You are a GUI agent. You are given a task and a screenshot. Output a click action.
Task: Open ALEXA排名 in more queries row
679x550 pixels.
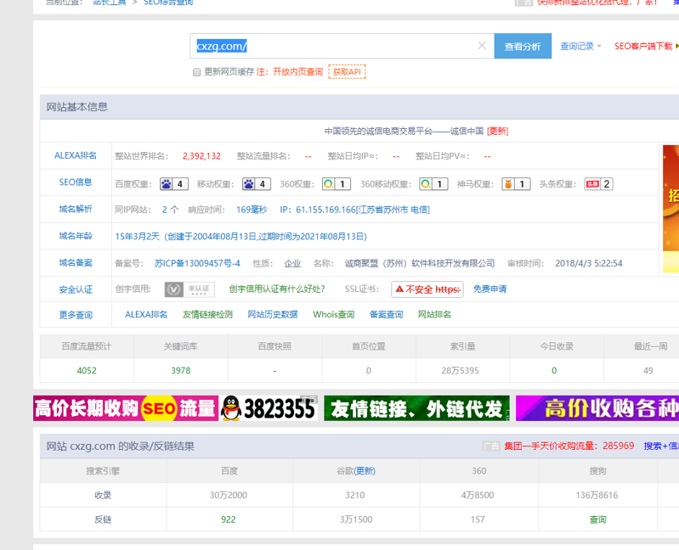tap(146, 315)
